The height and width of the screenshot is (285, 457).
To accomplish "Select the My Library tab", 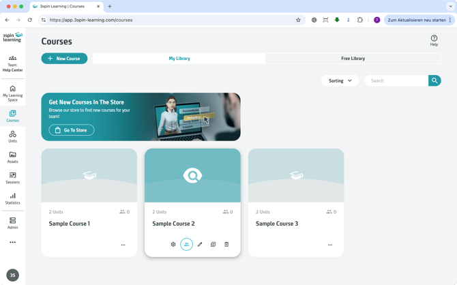I will [x=179, y=59].
